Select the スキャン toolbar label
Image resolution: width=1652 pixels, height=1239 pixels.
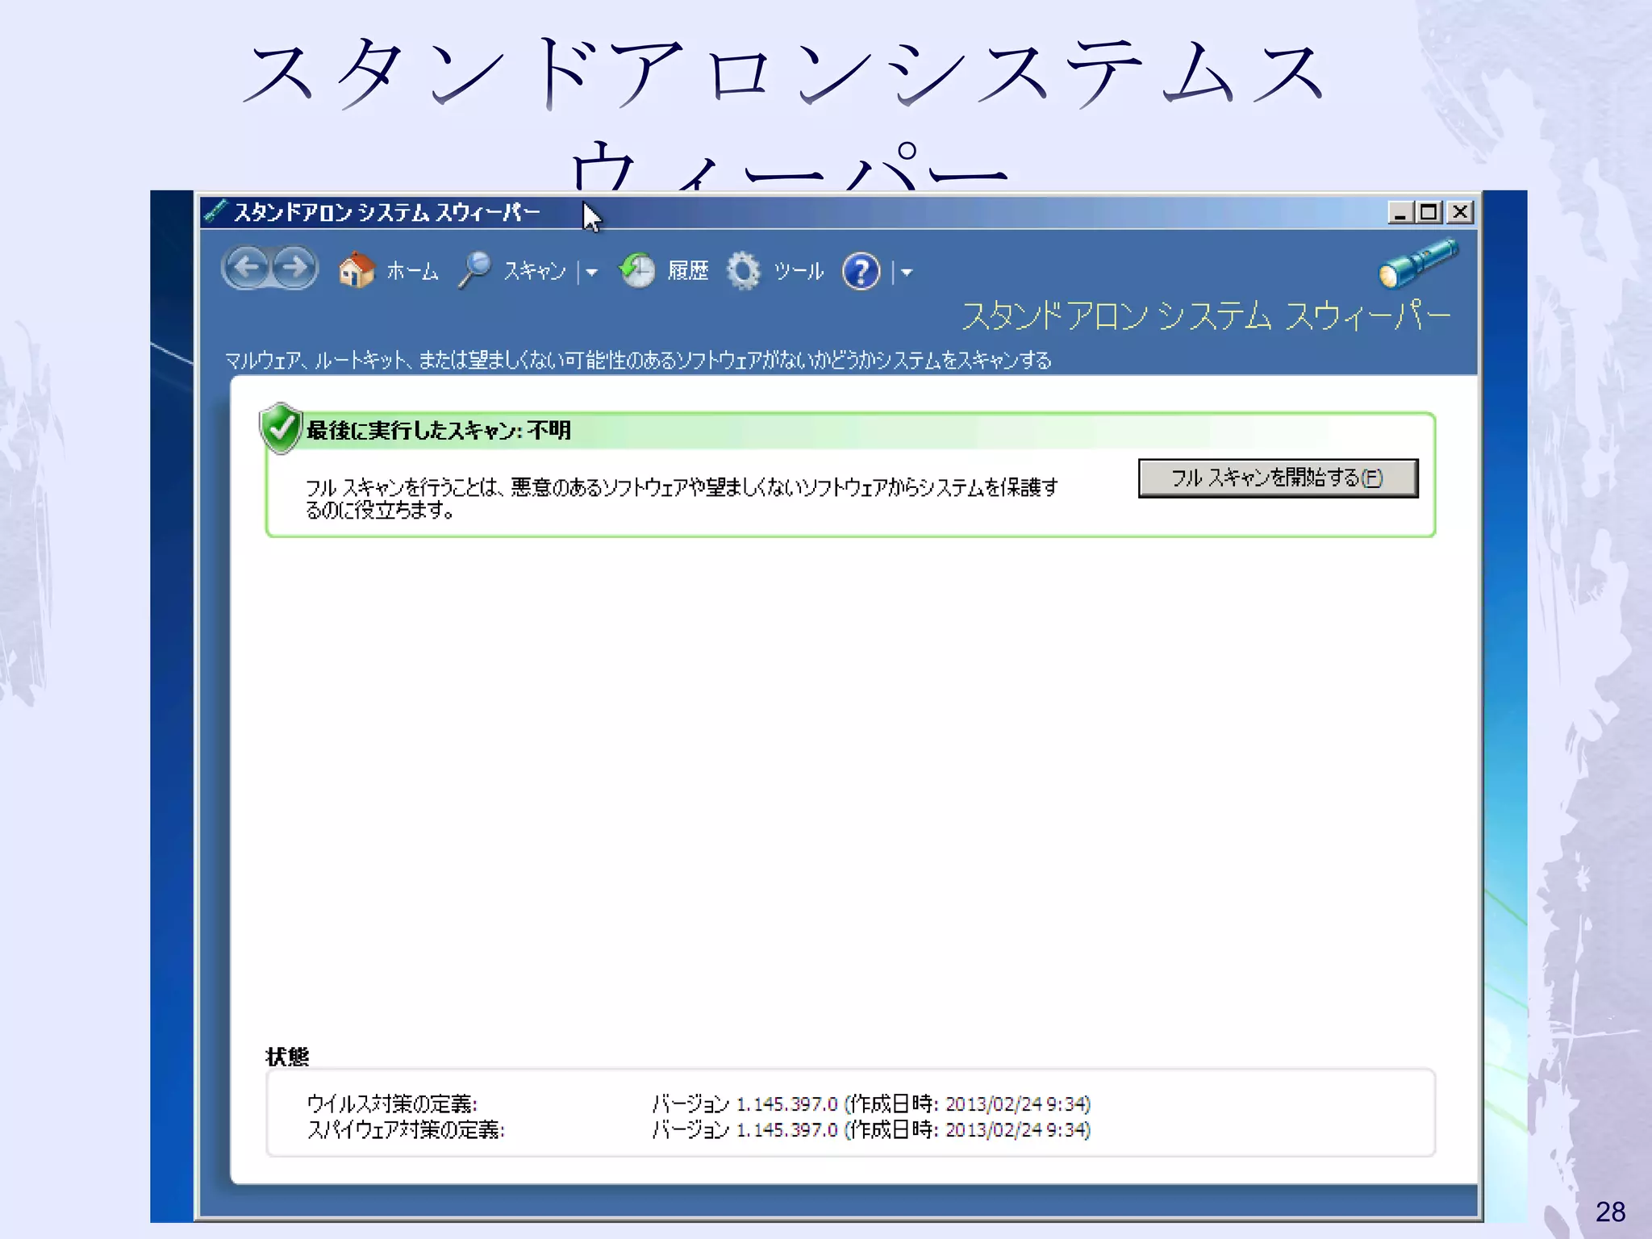tap(535, 271)
